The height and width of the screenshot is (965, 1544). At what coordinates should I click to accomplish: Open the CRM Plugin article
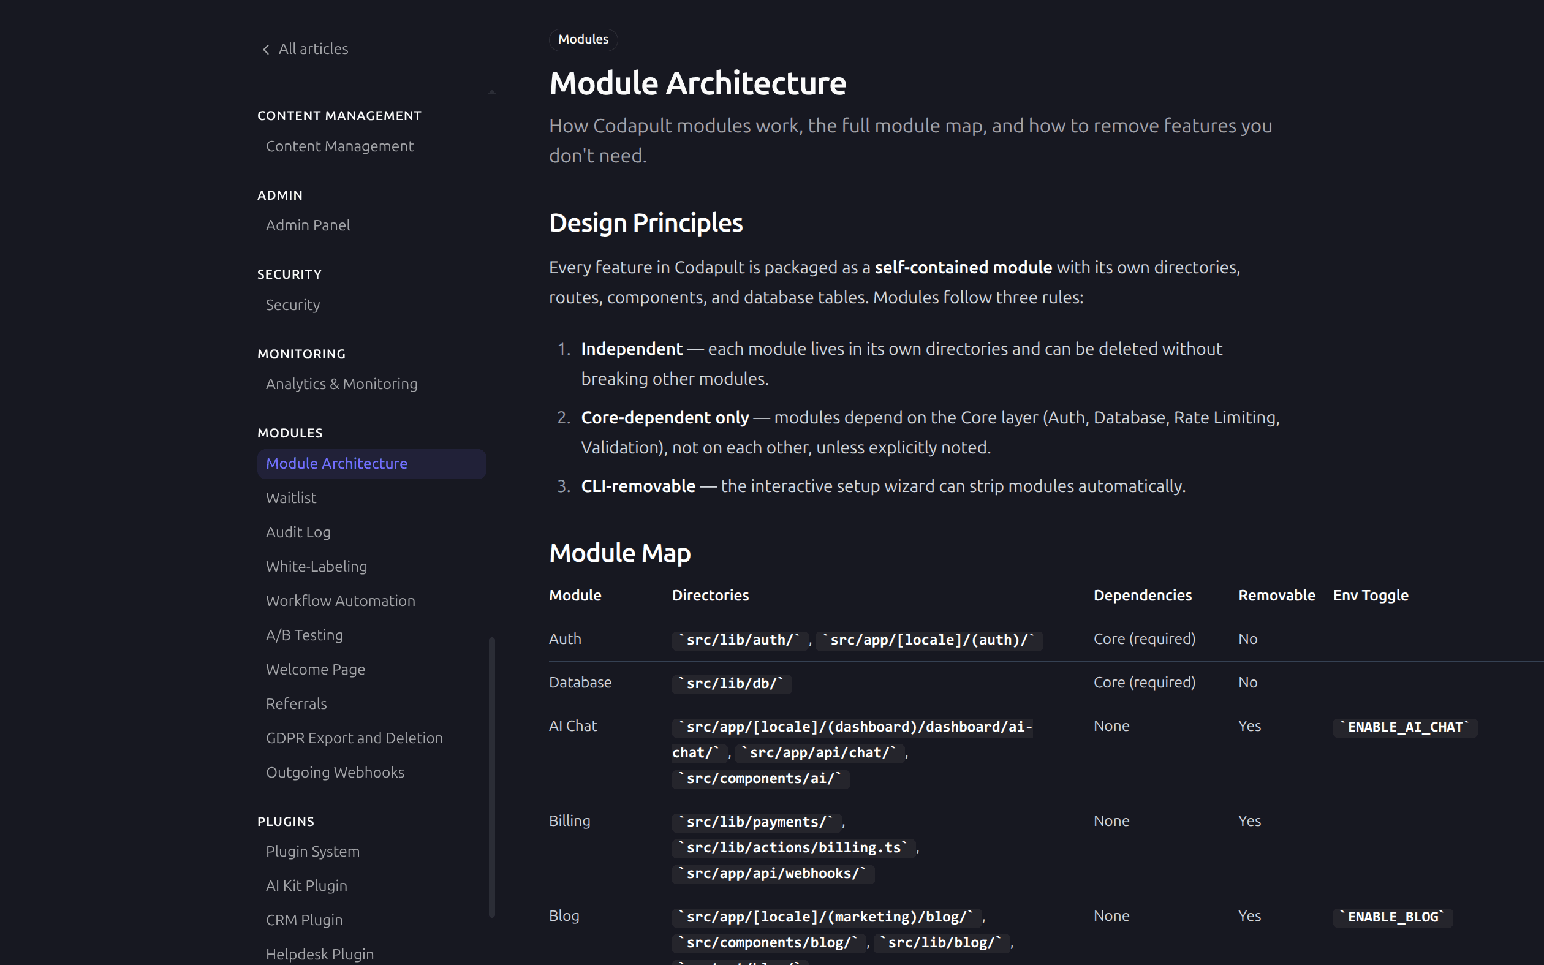(305, 920)
